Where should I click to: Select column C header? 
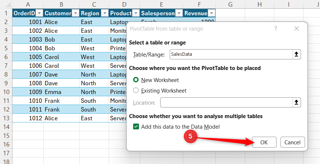click(x=94, y=4)
